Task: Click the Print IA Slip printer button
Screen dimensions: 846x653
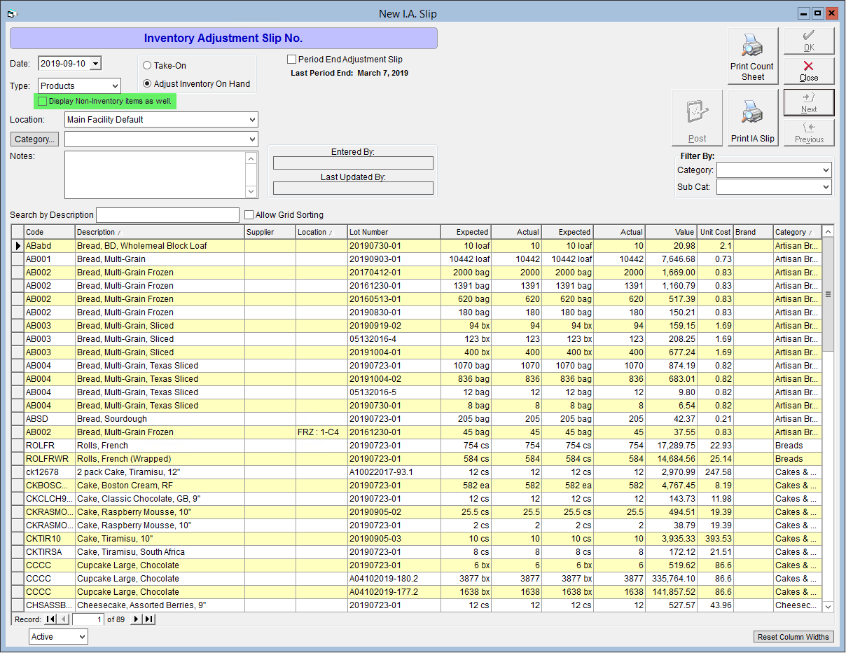Action: [753, 118]
